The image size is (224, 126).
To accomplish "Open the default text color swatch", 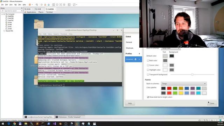I will tap(165, 56).
